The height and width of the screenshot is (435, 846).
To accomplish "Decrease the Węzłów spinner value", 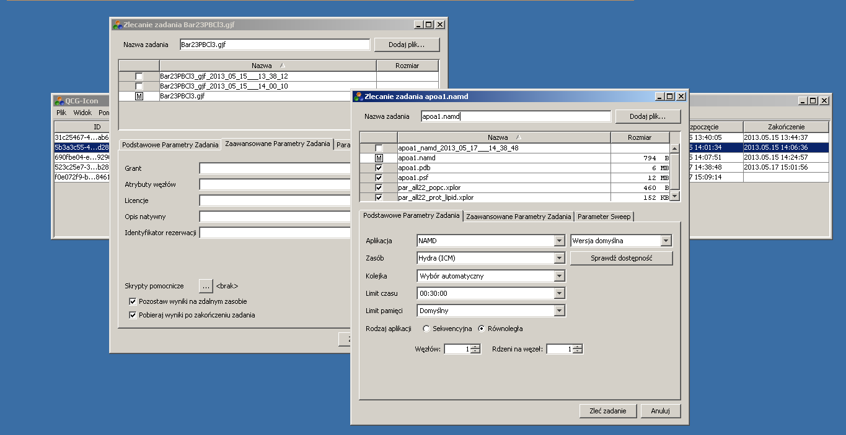I will coord(475,351).
